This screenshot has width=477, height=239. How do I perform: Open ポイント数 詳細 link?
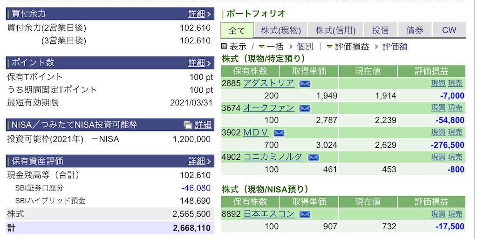[x=199, y=62]
